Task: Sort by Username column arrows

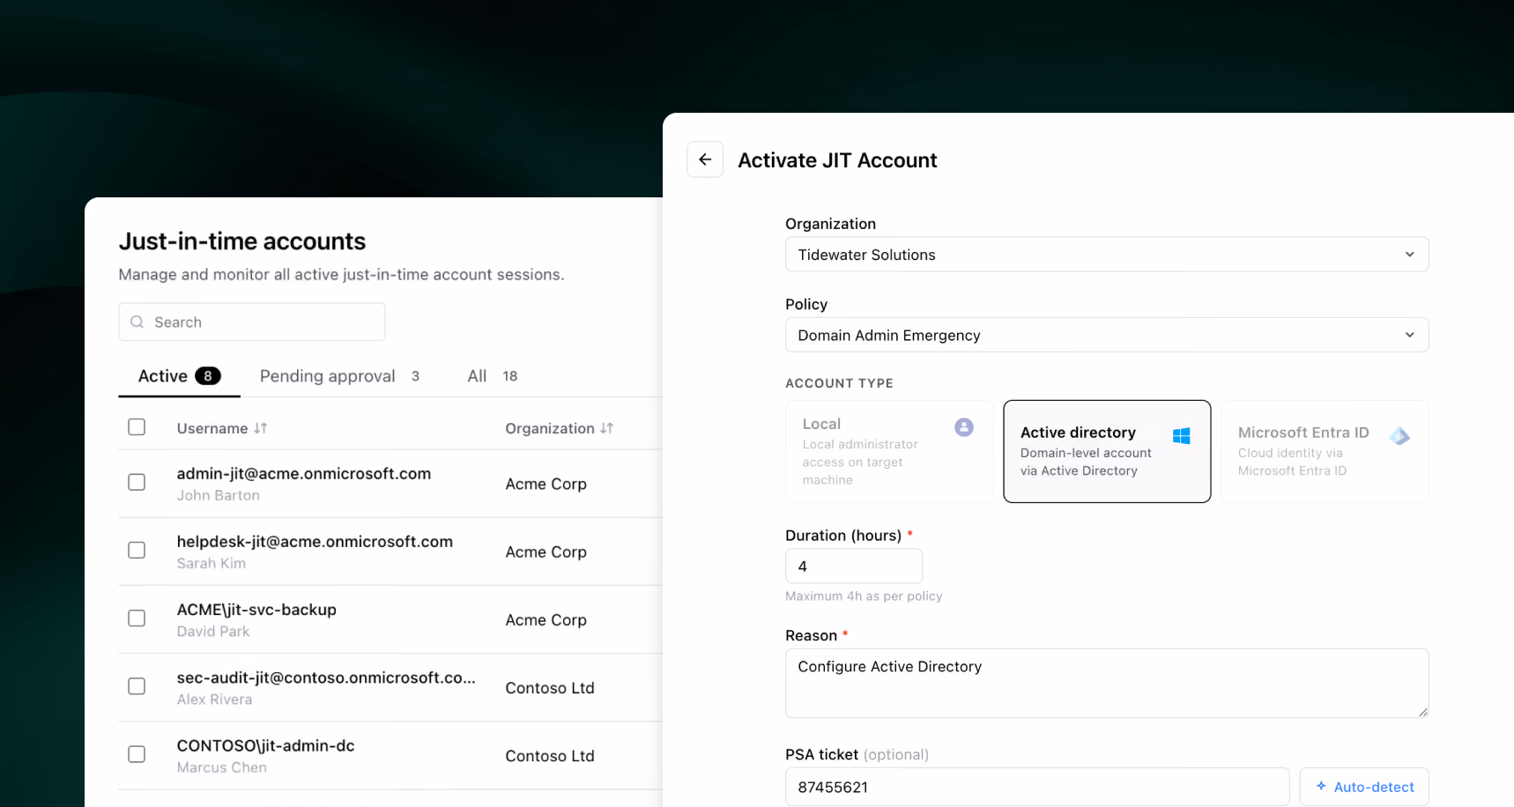Action: [261, 428]
